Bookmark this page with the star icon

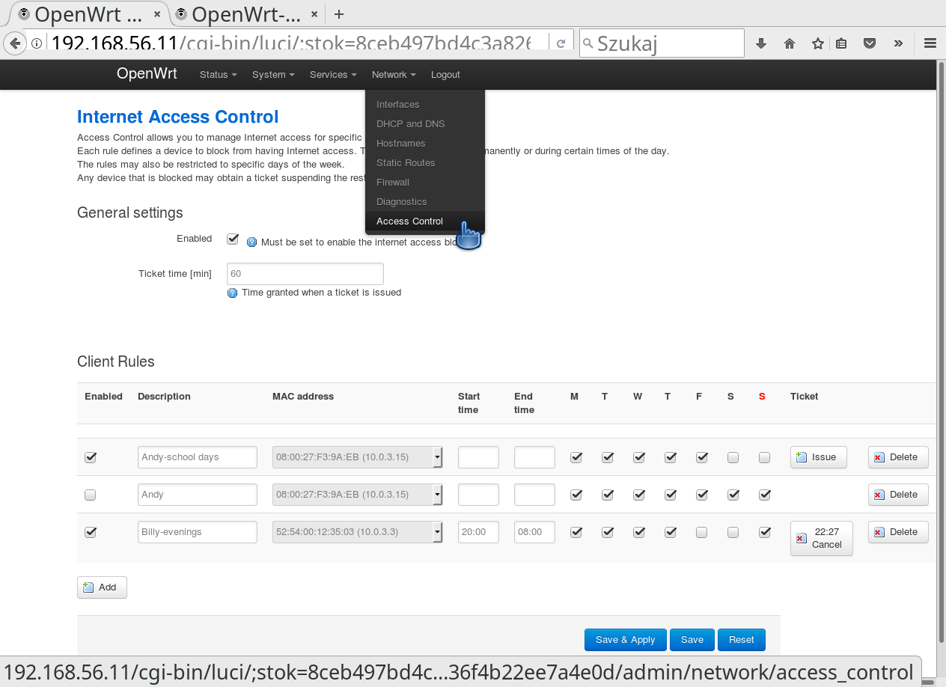click(818, 43)
